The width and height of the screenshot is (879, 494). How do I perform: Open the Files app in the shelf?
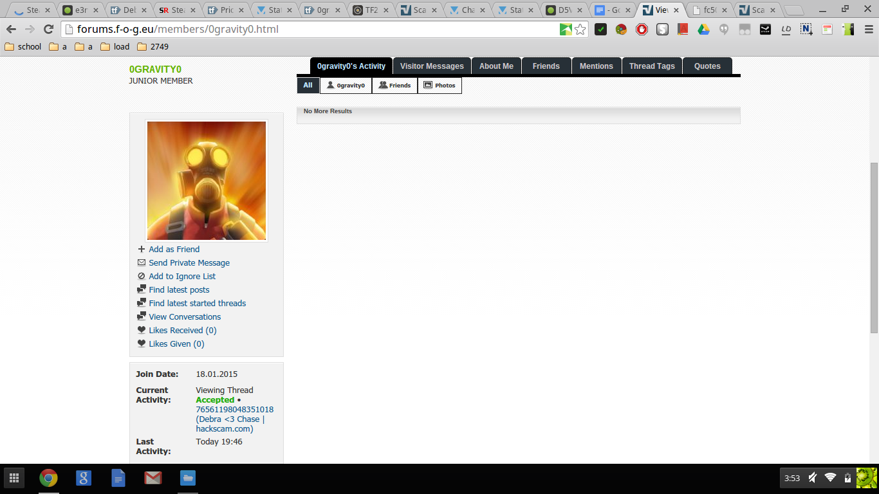pos(187,478)
